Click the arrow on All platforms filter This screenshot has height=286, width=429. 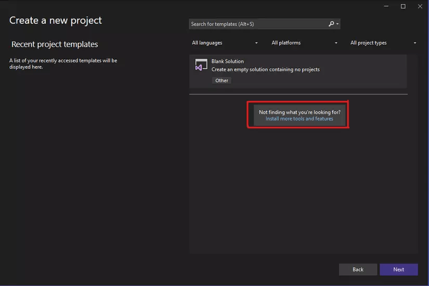(x=336, y=43)
